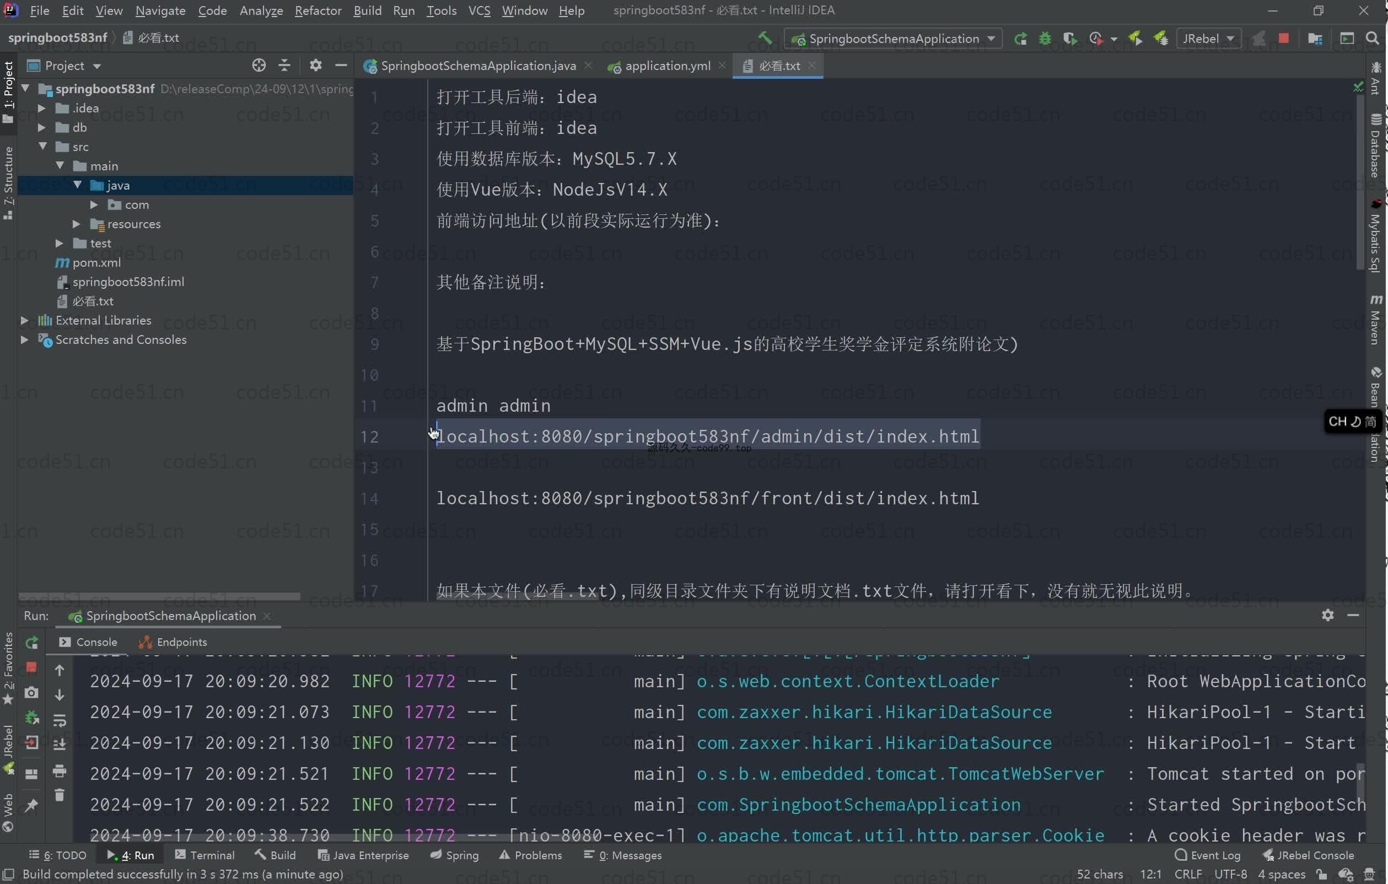Pin the Run tab icon
Image resolution: width=1388 pixels, height=884 pixels.
32,805
